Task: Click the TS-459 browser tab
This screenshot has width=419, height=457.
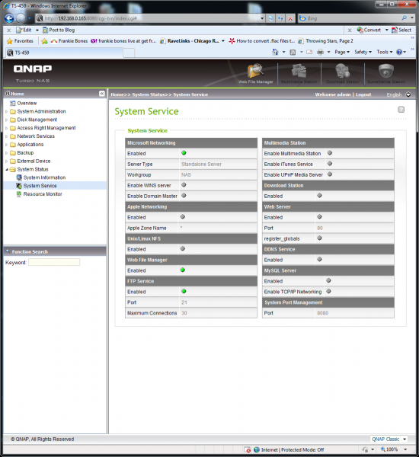Action: pyautogui.click(x=63, y=53)
